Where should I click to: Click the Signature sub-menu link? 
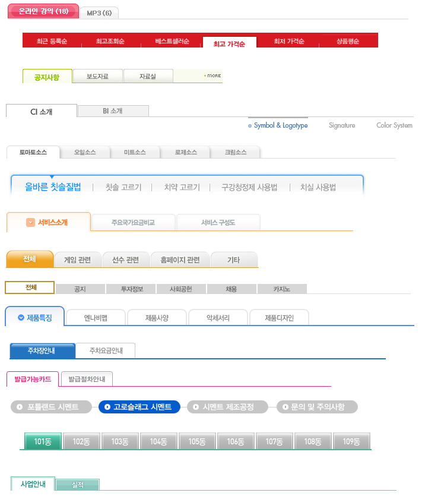342,125
